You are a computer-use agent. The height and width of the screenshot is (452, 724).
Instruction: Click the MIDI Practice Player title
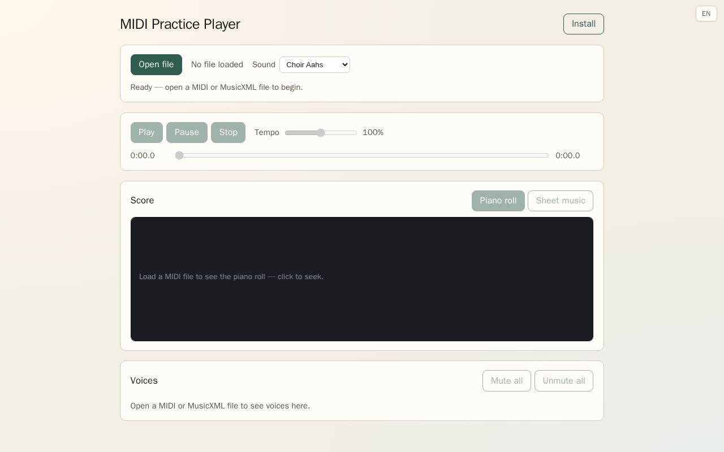point(180,24)
